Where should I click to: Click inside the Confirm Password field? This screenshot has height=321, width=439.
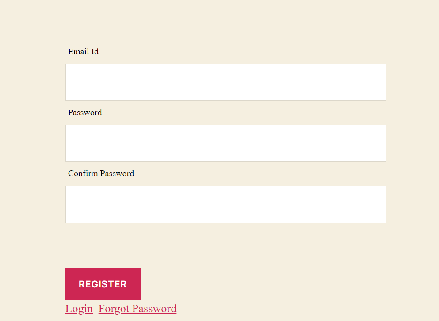[x=225, y=204]
